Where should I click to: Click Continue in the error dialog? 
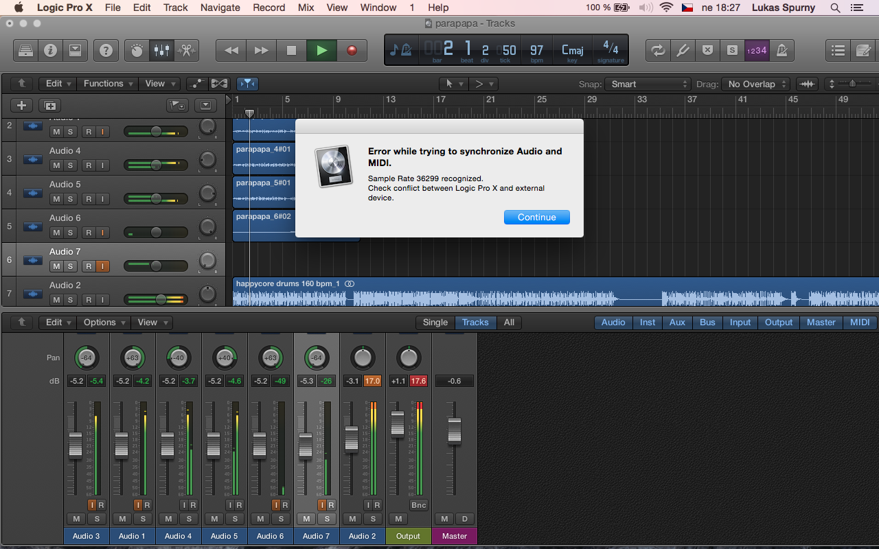[x=536, y=217]
